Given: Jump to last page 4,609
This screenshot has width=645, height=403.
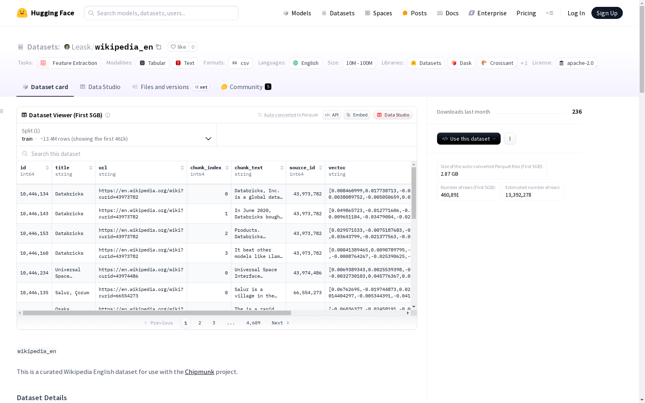Looking at the screenshot, I should (253, 323).
